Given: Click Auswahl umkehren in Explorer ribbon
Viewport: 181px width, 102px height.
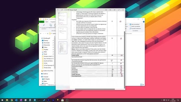Looking at the screenshot, I should (135, 29).
